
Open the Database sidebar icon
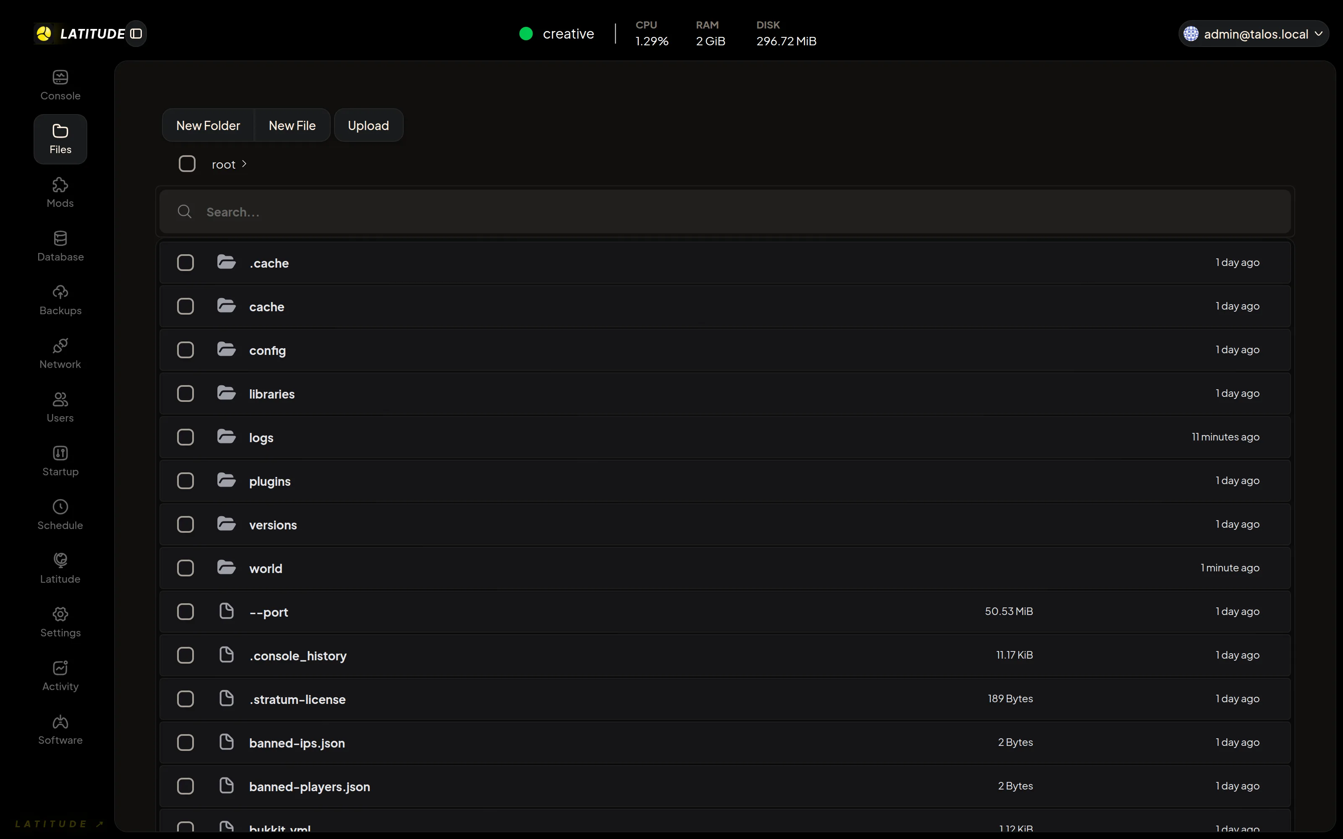click(x=60, y=239)
